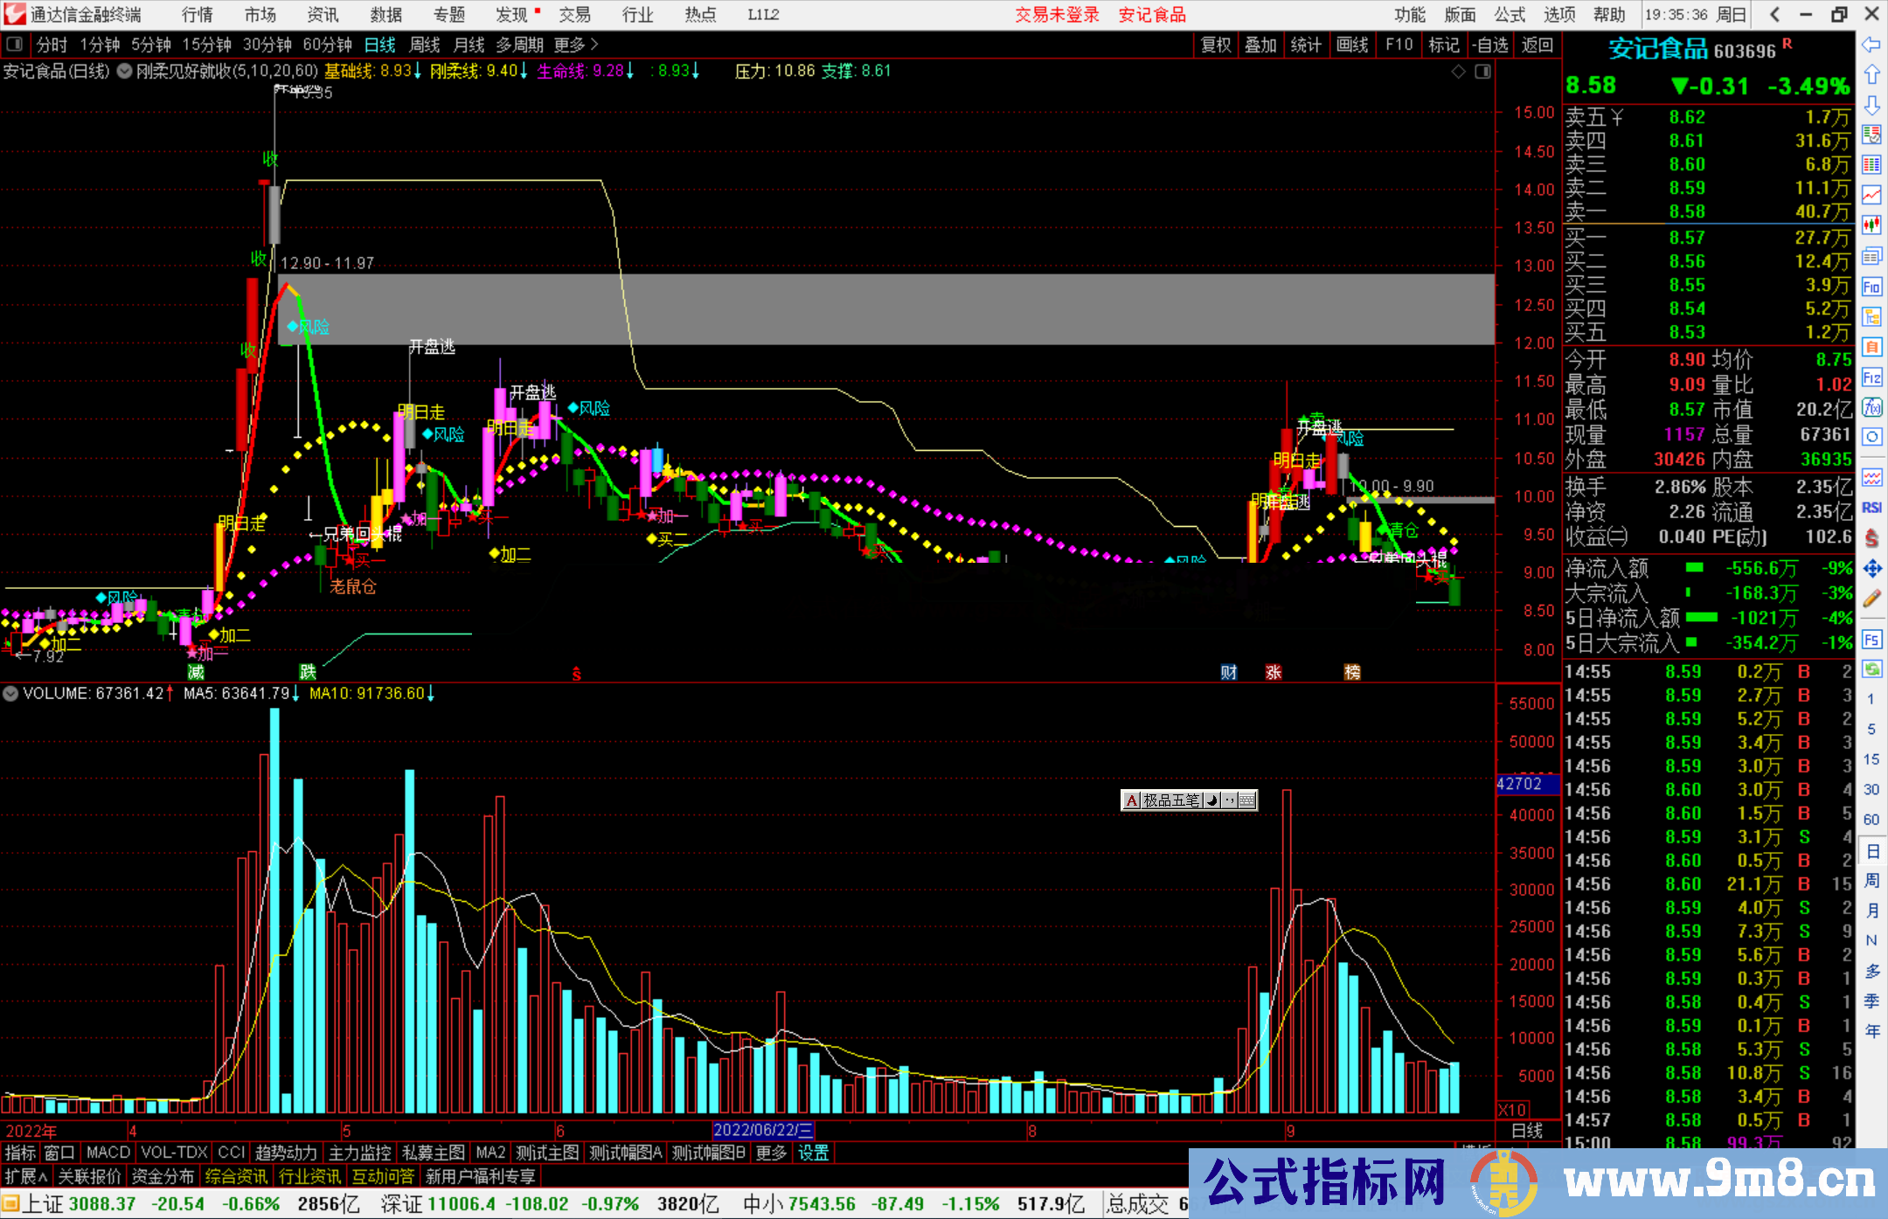Click the 复权 button
The image size is (1888, 1219).
click(x=1216, y=45)
